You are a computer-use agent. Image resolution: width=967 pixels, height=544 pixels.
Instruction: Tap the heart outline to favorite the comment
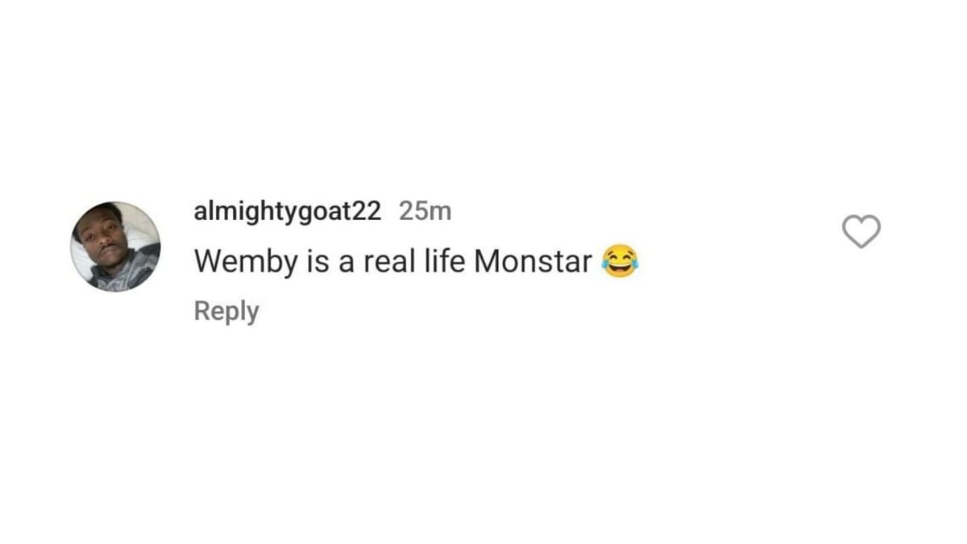pos(861,233)
